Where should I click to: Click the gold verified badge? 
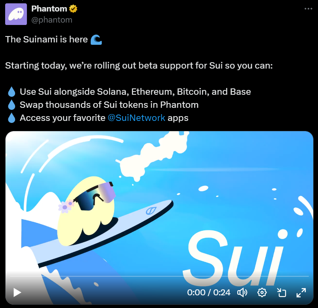click(73, 9)
